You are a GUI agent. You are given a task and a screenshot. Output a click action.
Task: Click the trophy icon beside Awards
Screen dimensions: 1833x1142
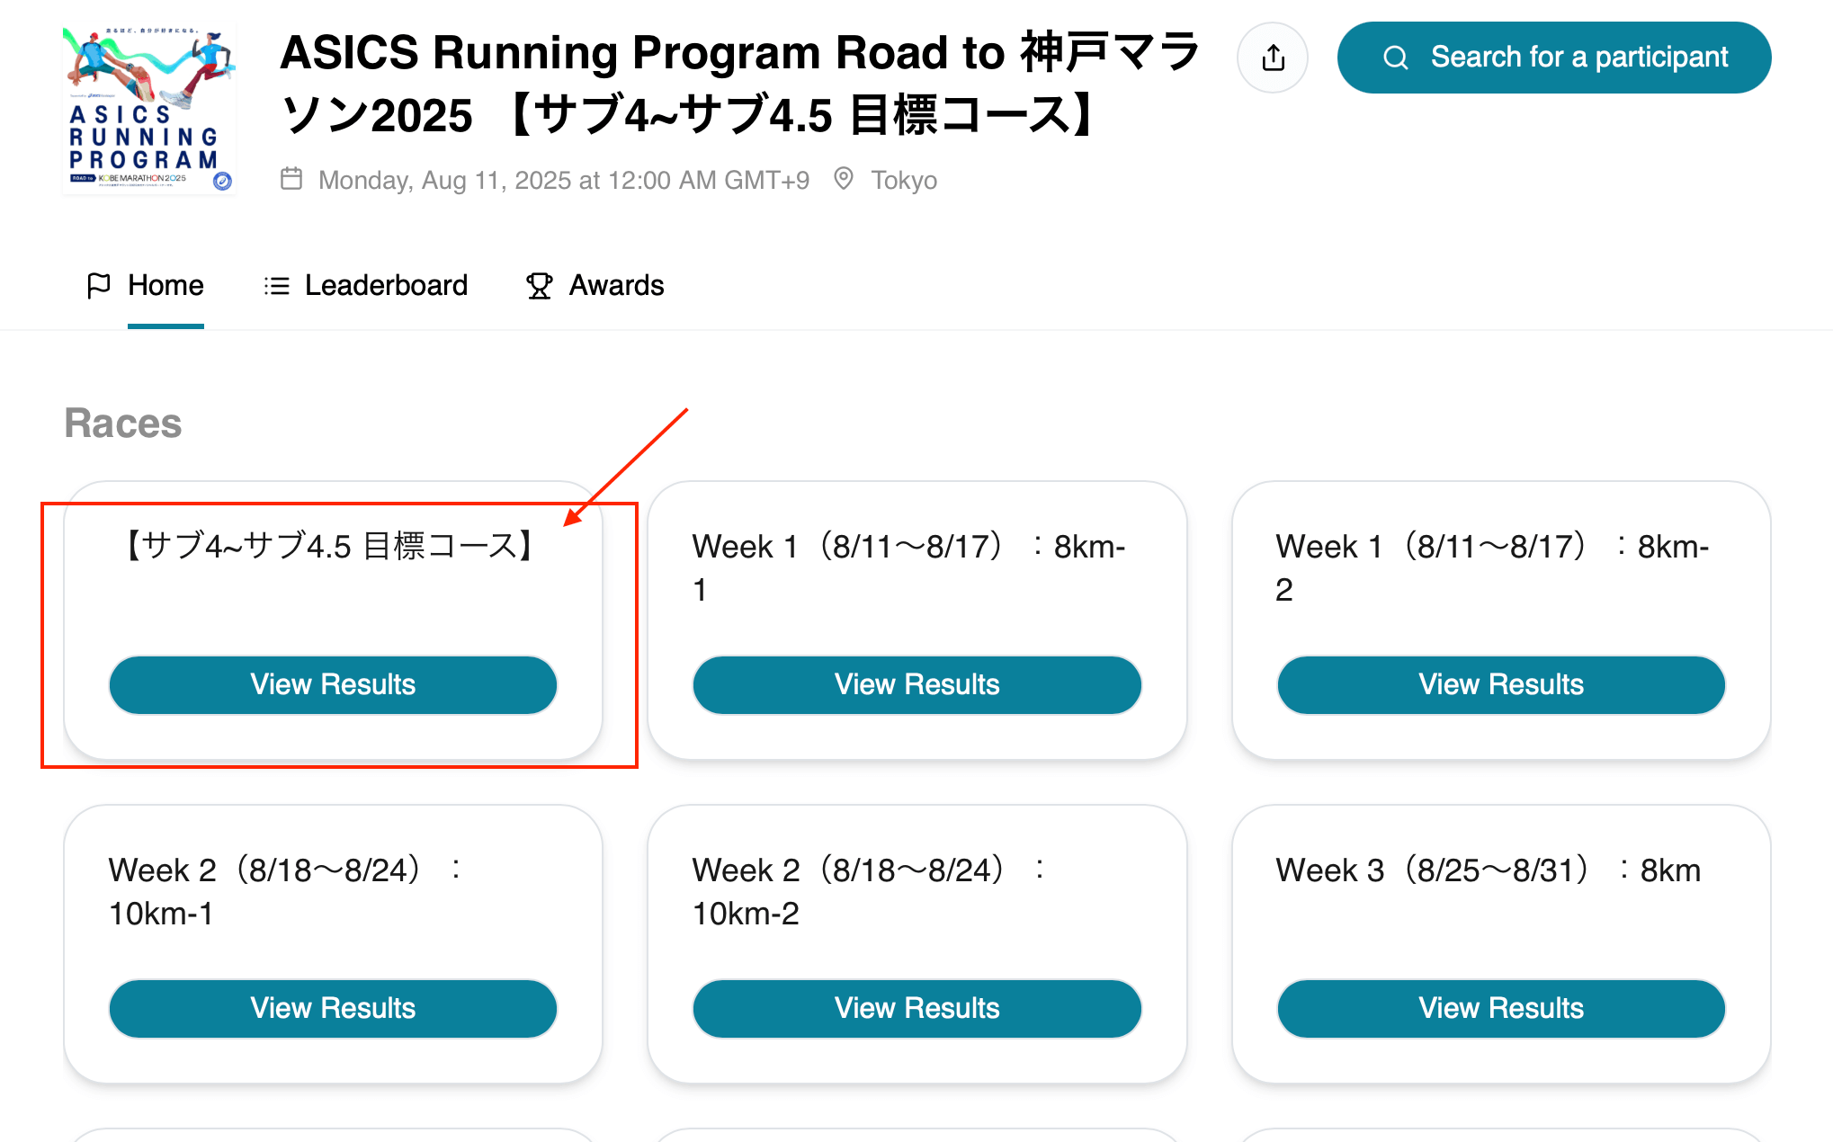[x=539, y=286]
